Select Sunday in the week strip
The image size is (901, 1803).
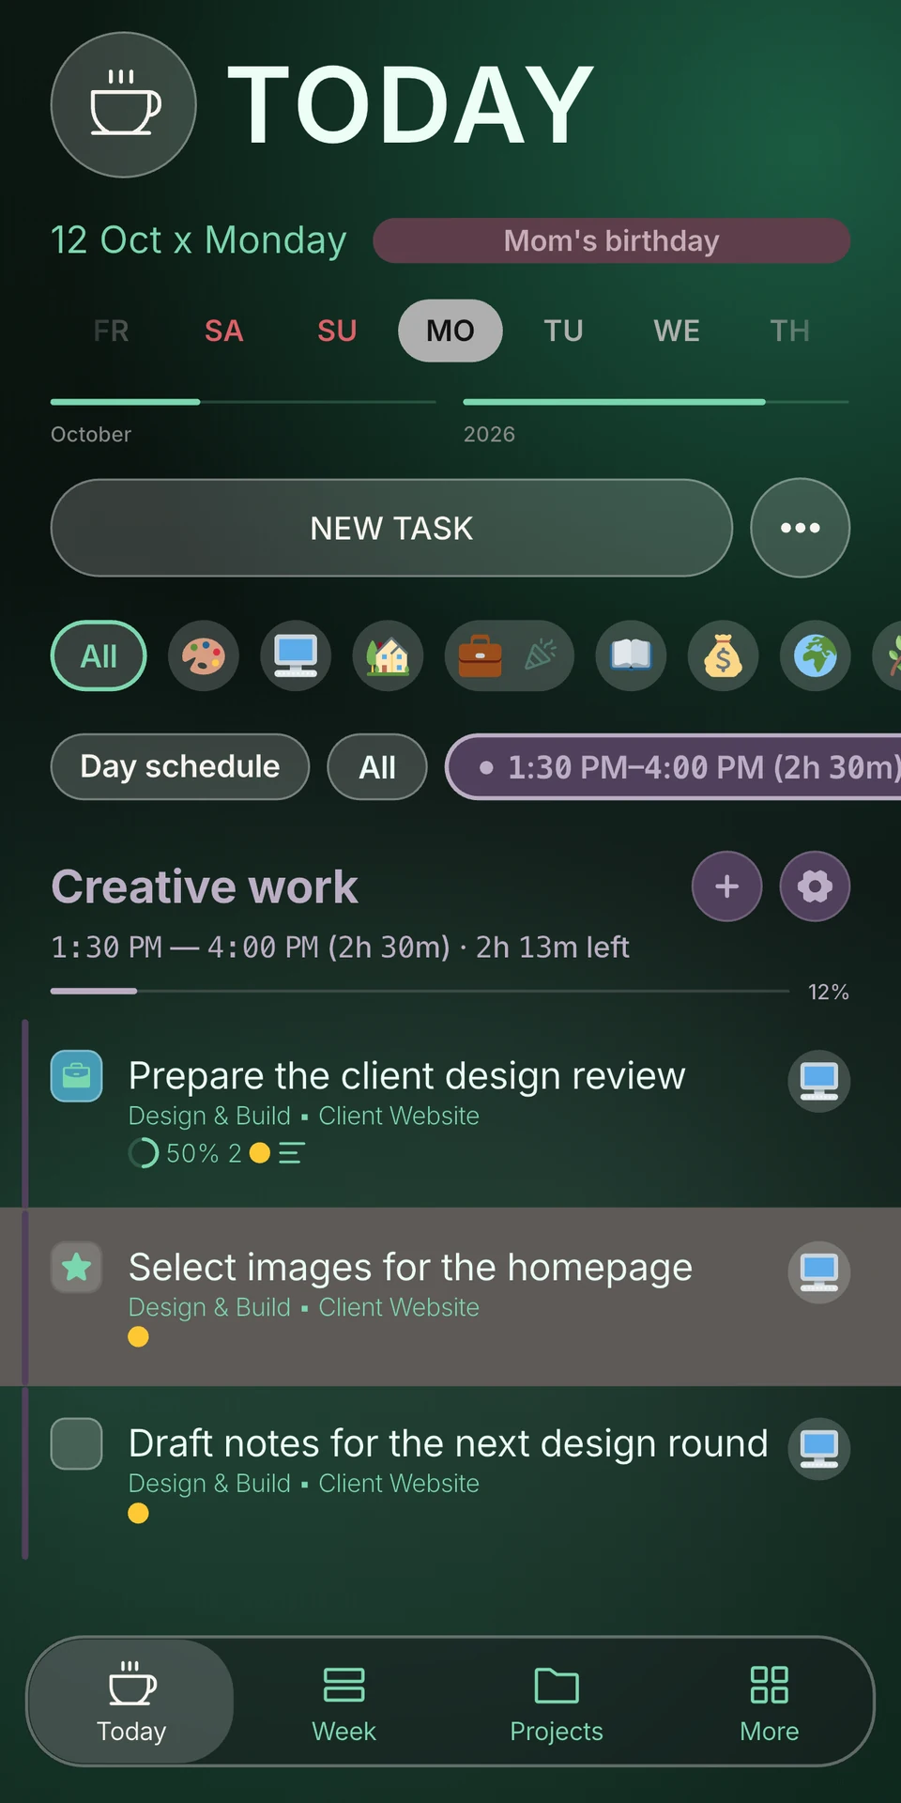(337, 331)
